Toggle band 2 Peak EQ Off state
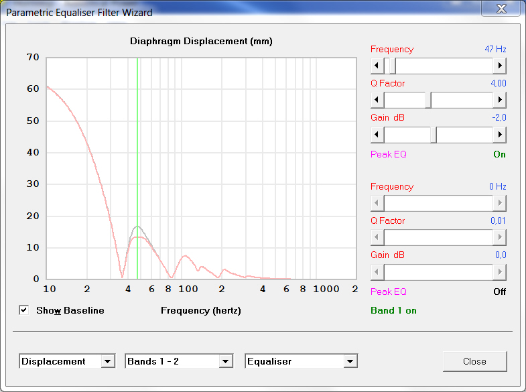The image size is (526, 392). point(499,291)
